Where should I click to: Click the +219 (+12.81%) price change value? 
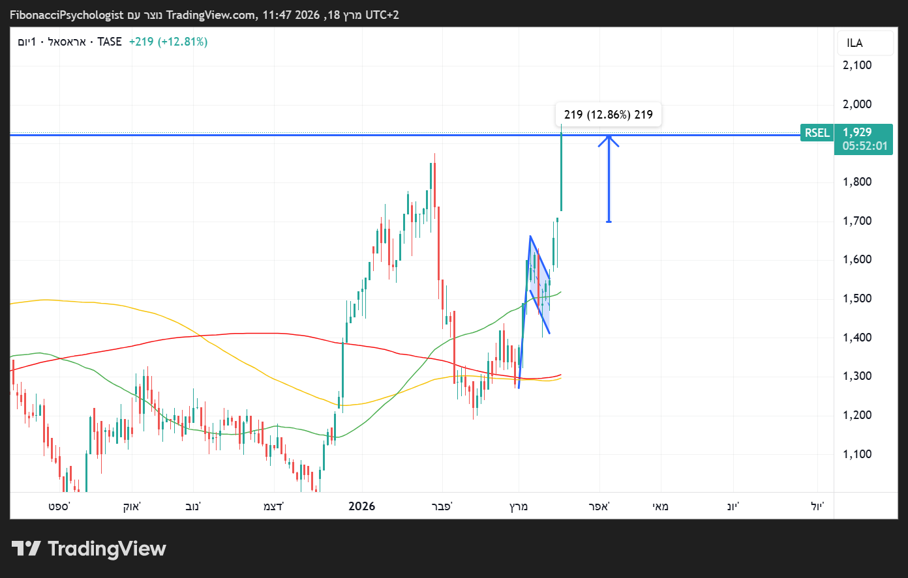click(168, 42)
